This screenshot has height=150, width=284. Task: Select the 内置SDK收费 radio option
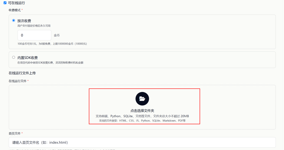[14, 57]
